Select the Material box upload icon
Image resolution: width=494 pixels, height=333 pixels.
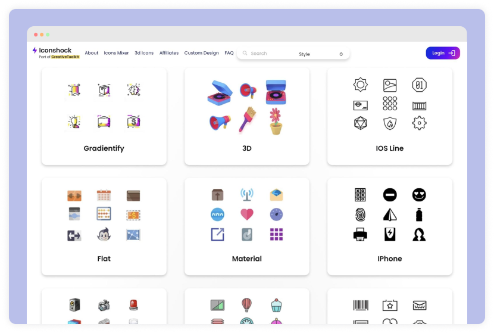(217, 195)
